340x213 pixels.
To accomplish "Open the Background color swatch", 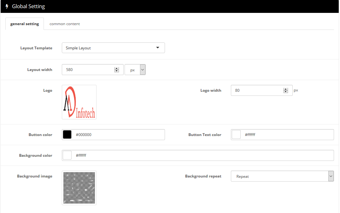I will [x=67, y=155].
